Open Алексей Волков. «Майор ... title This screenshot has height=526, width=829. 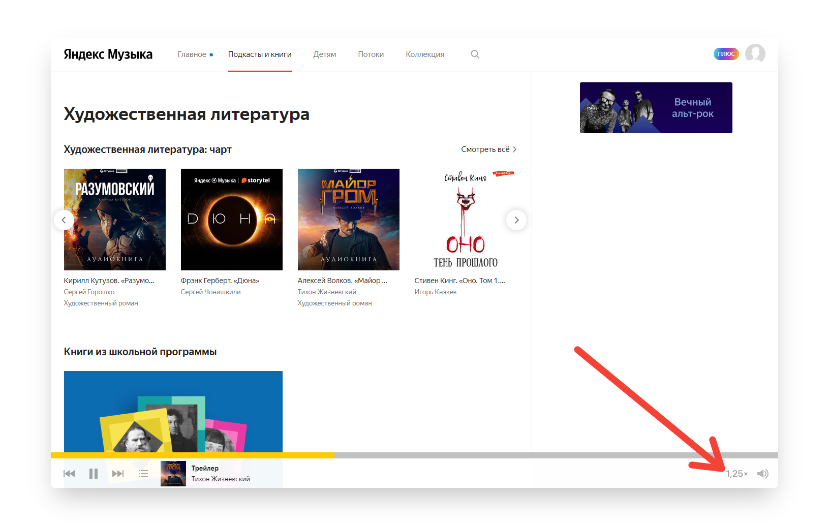[x=342, y=281]
